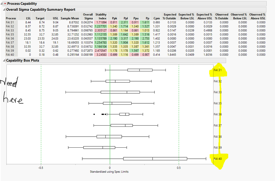Viewport: 275px width, 181px height.
Task: Click the green center line at zero
Action: [x=110, y=116]
